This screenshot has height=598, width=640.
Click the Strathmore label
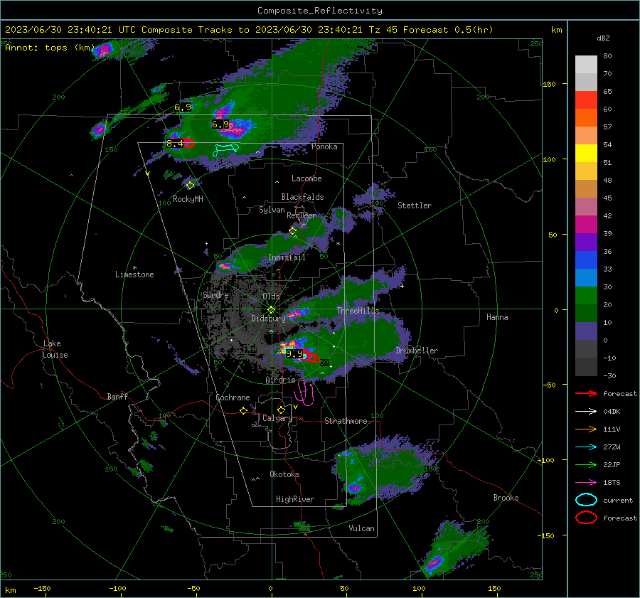(346, 421)
